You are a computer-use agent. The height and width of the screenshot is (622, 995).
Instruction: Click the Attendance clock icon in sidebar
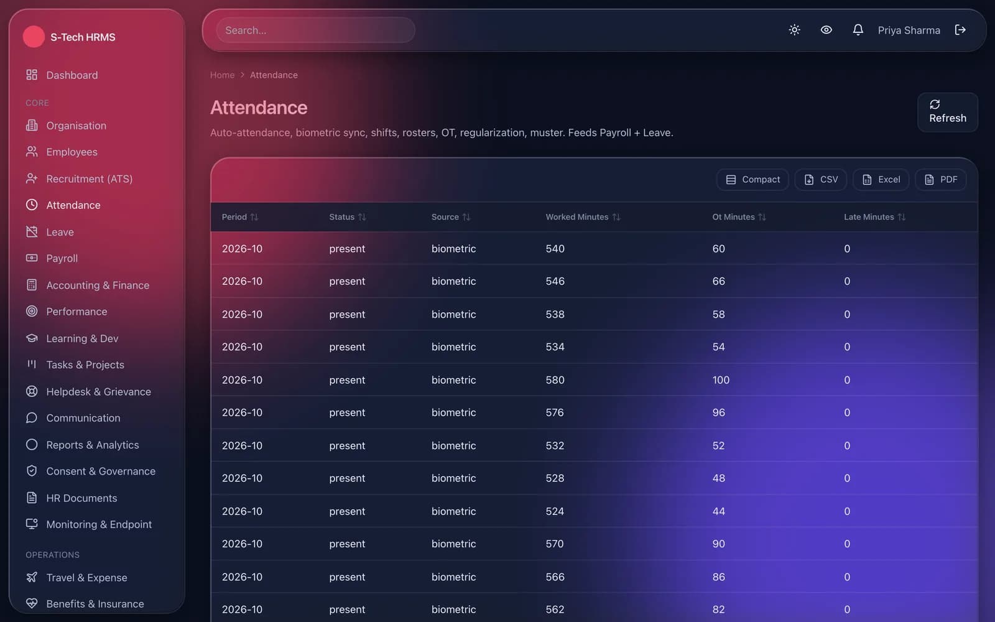click(32, 205)
